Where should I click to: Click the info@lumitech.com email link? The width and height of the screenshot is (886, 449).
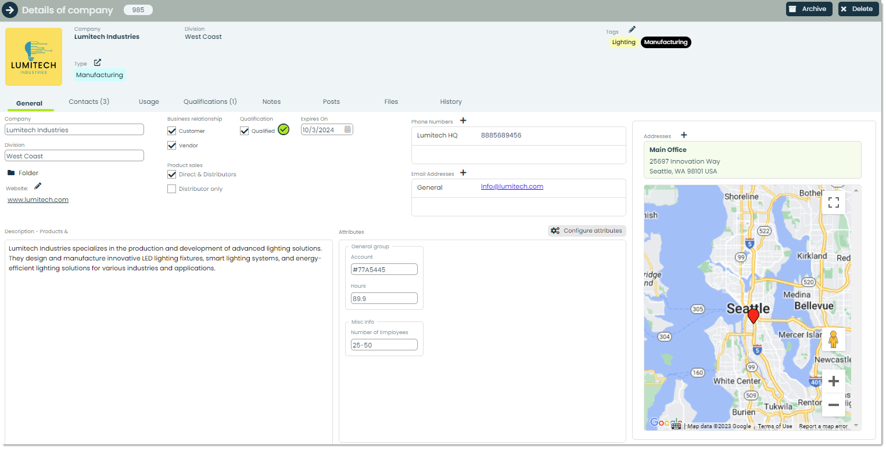[512, 186]
